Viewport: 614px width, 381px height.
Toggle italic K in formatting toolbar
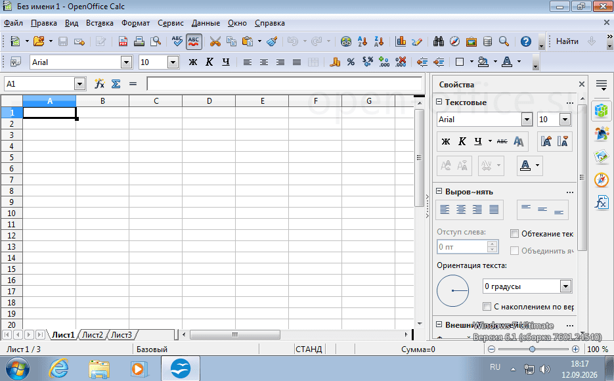click(x=209, y=62)
